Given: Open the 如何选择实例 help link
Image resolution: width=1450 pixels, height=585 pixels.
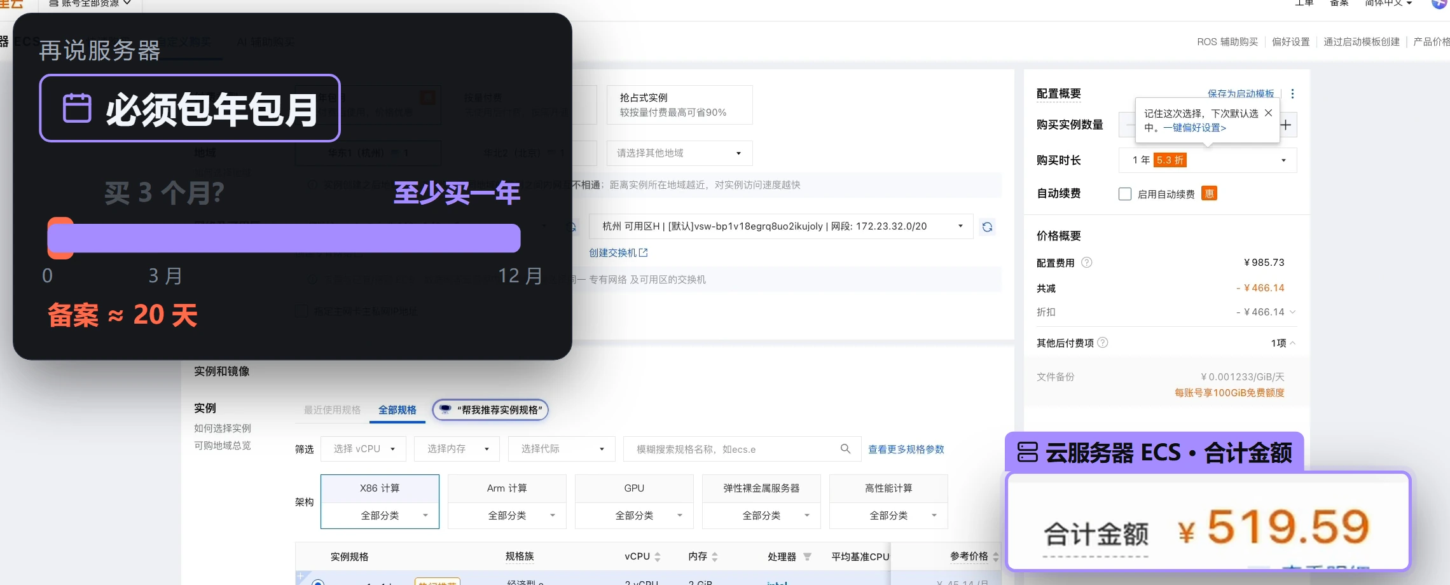Looking at the screenshot, I should pyautogui.click(x=223, y=429).
